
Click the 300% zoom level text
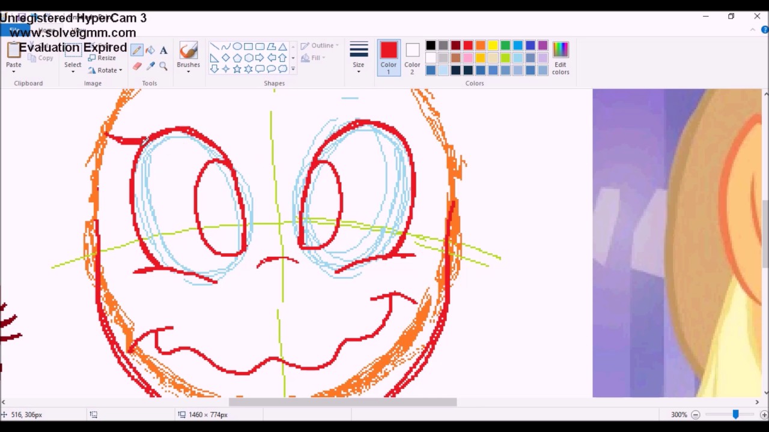(679, 415)
